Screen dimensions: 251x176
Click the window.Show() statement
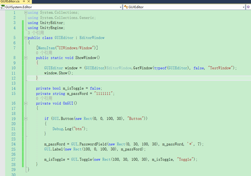coord(58,73)
